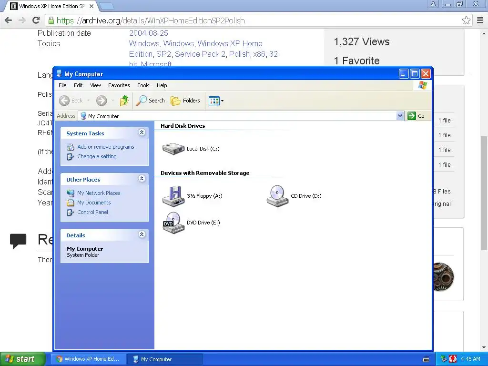The height and width of the screenshot is (366, 488).
Task: Open the Favorites menu
Action: coord(119,85)
